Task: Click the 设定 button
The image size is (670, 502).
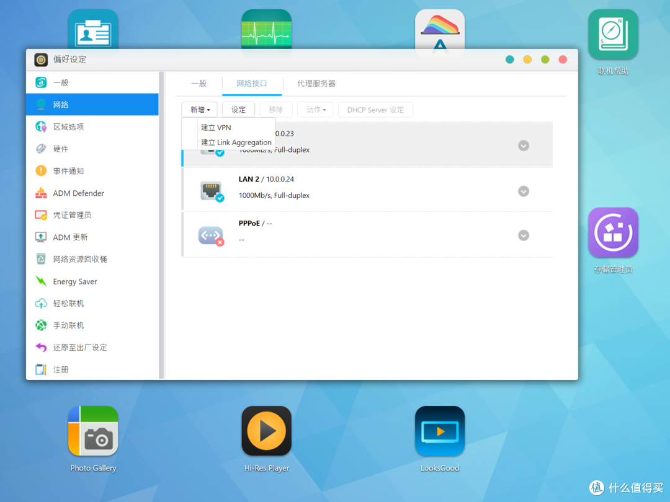Action: click(x=238, y=110)
